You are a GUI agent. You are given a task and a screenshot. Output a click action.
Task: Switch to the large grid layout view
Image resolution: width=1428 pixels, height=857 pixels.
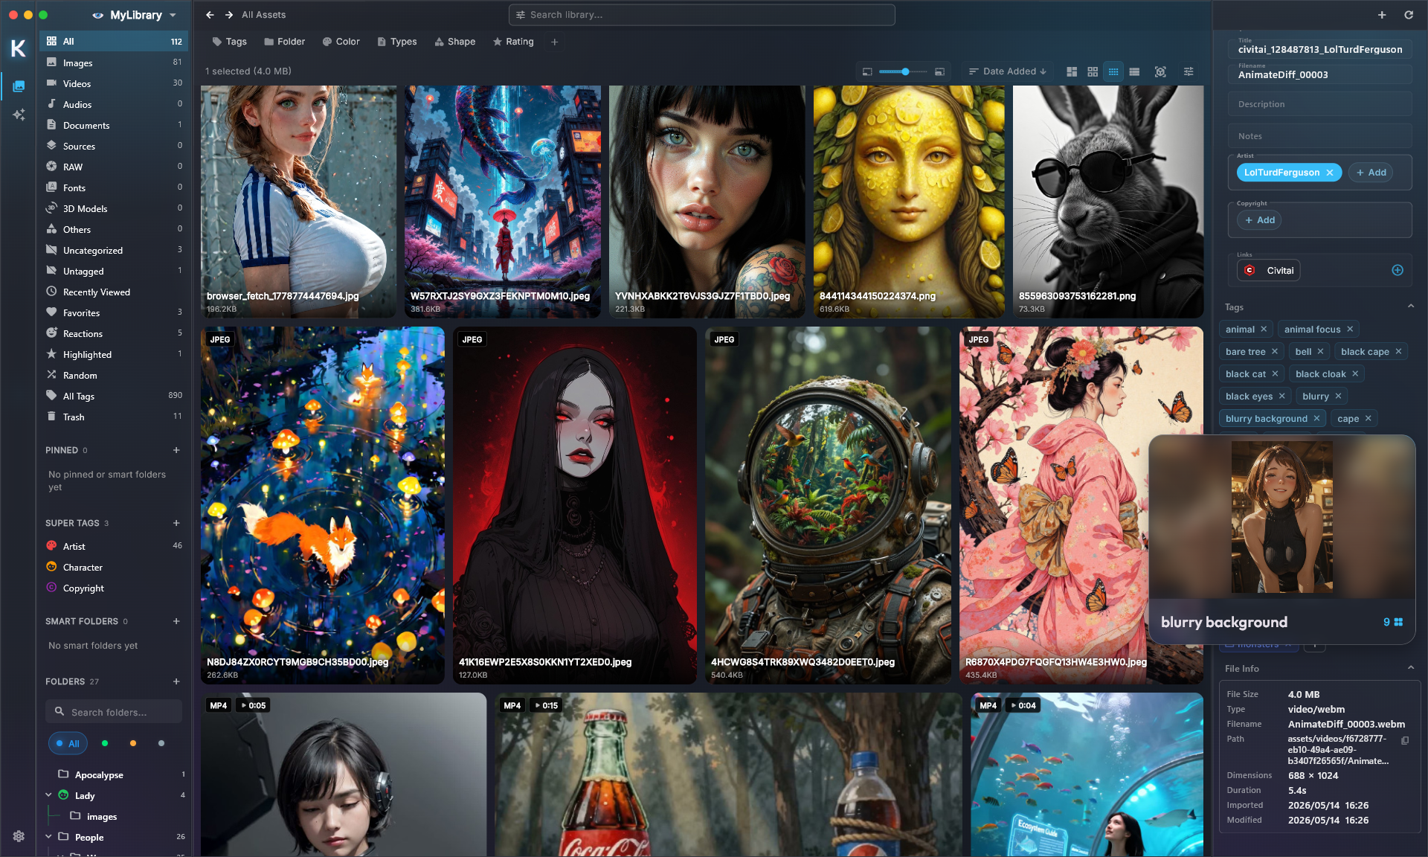click(1093, 71)
